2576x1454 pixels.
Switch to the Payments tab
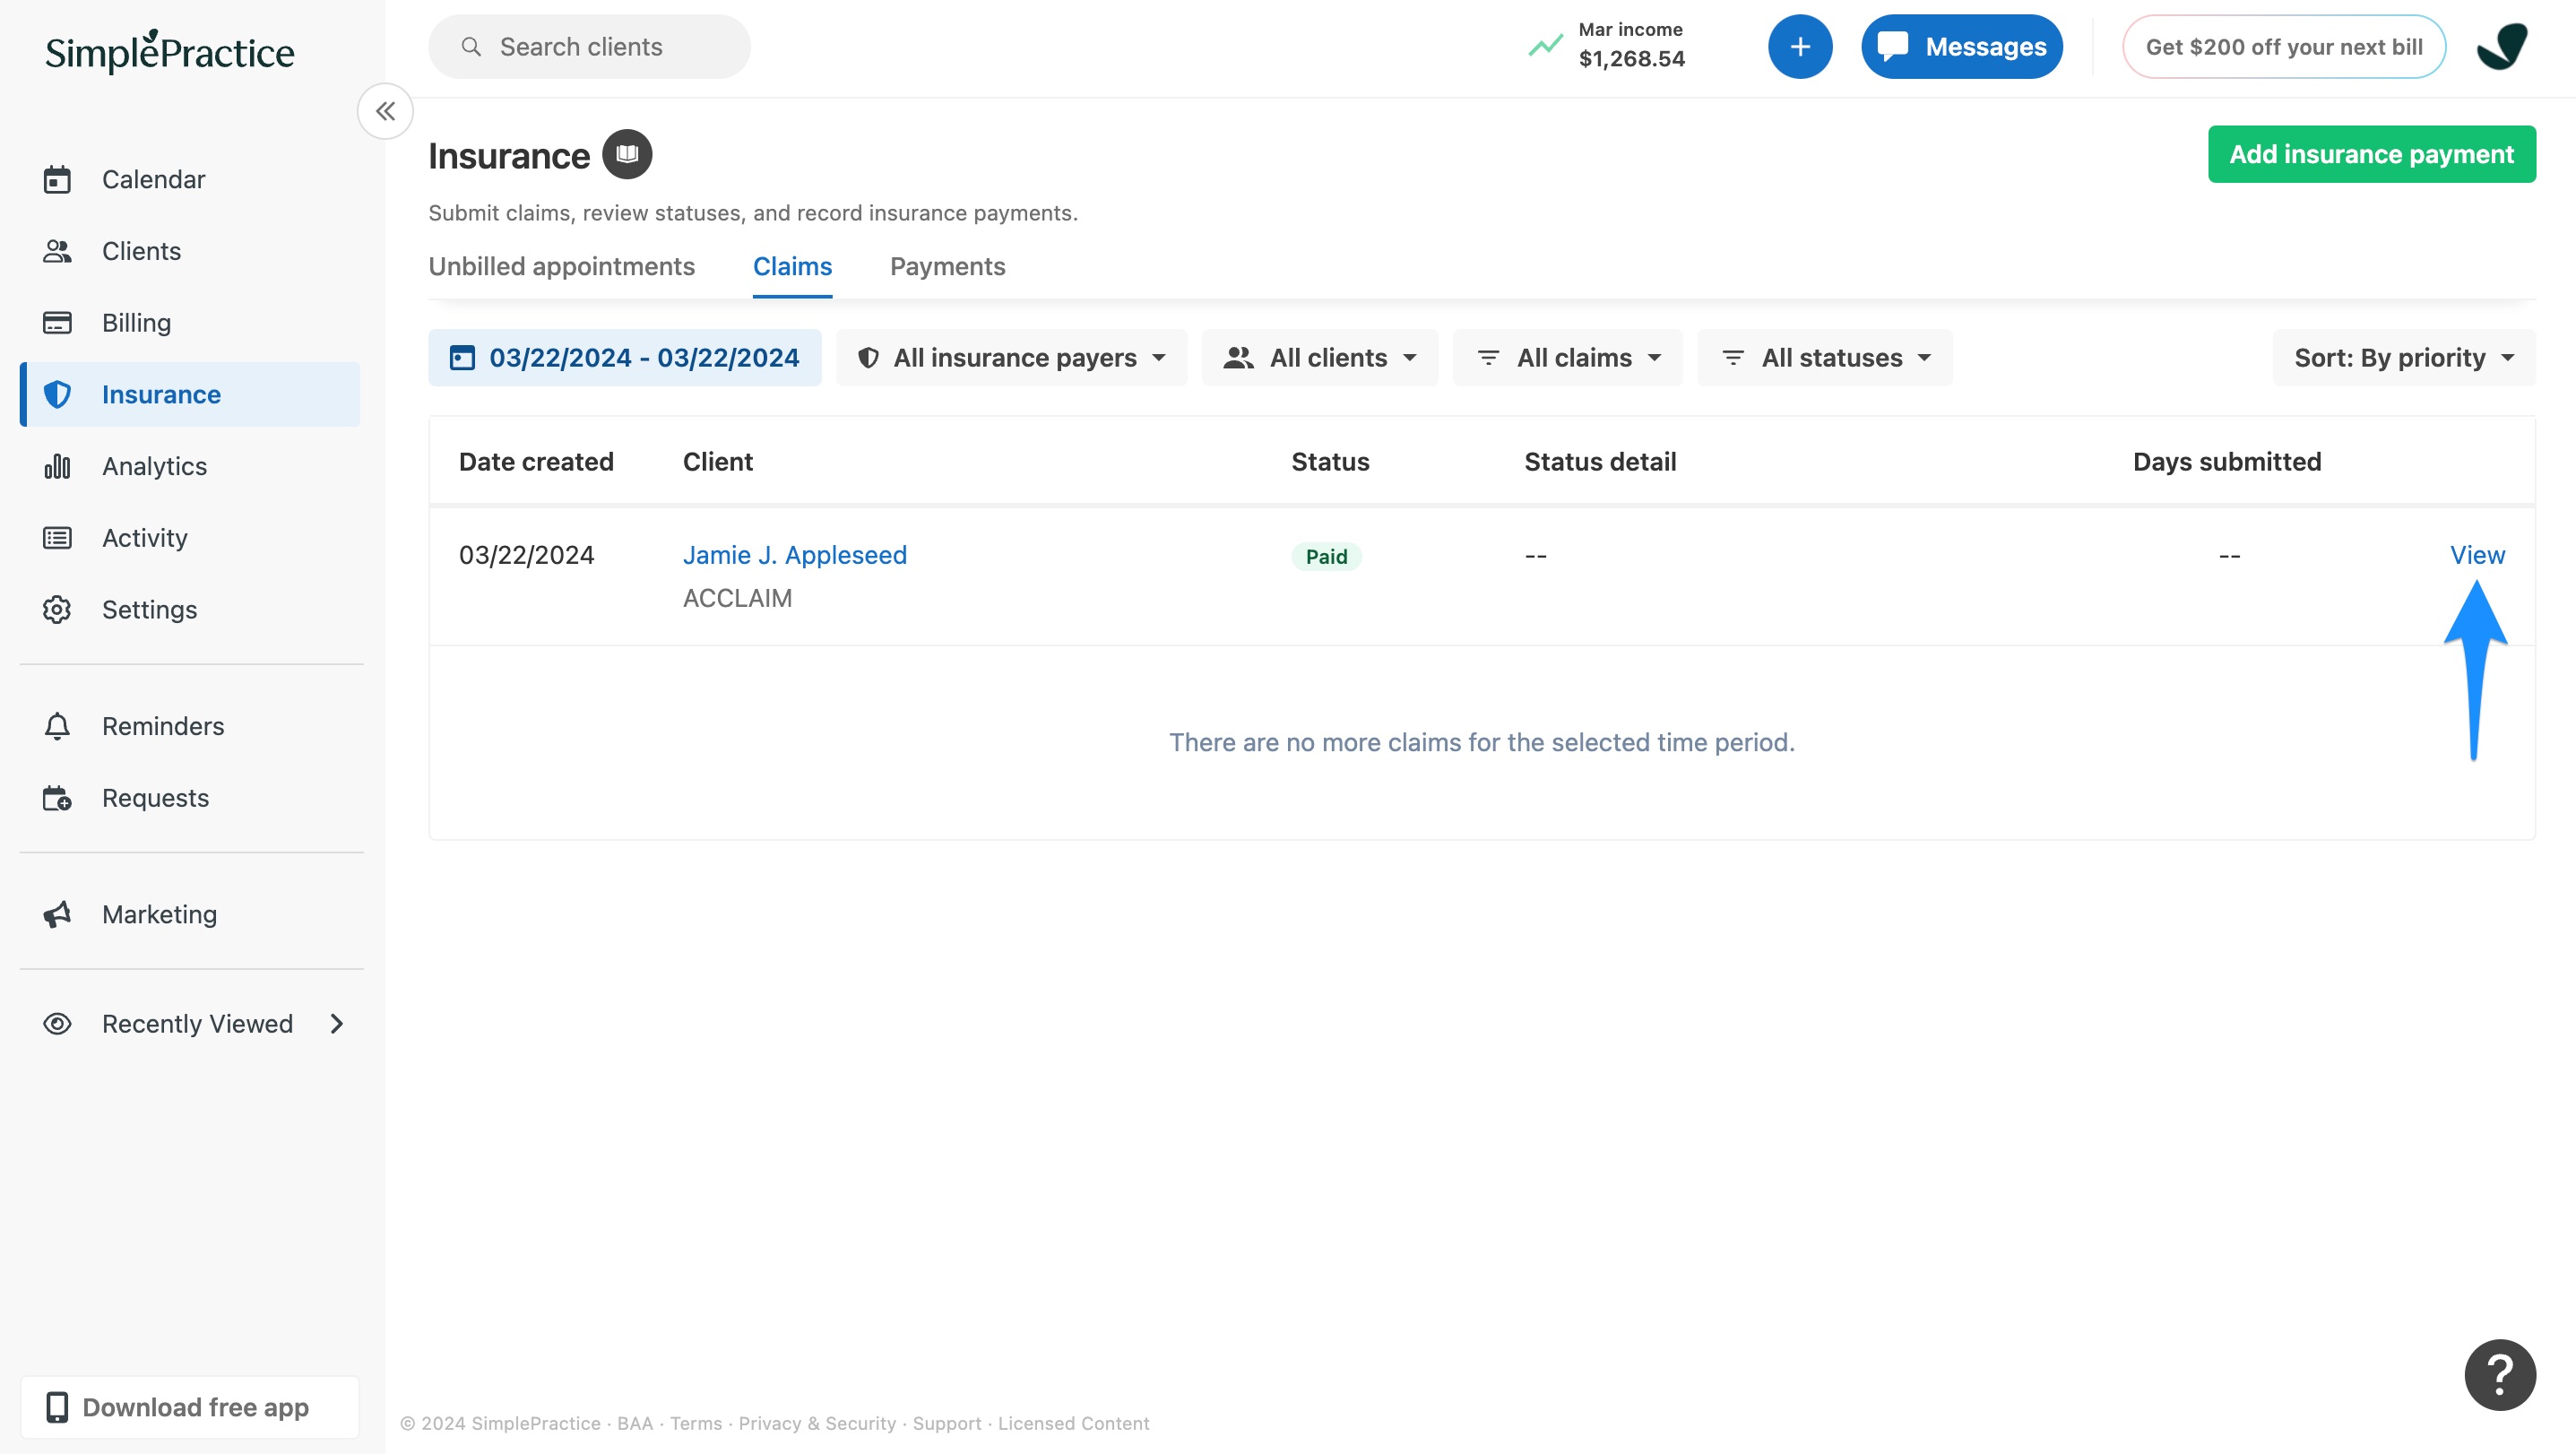[947, 267]
